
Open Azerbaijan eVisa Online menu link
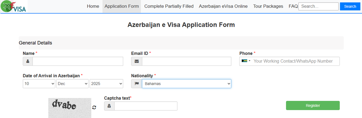tap(223, 6)
